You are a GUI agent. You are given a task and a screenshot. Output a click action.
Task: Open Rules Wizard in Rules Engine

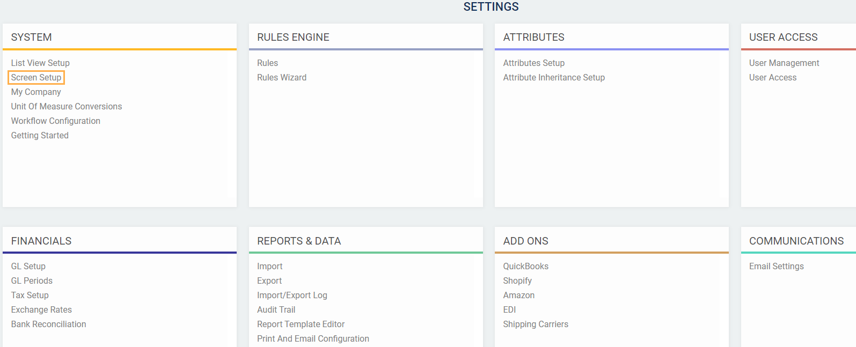[x=282, y=77]
